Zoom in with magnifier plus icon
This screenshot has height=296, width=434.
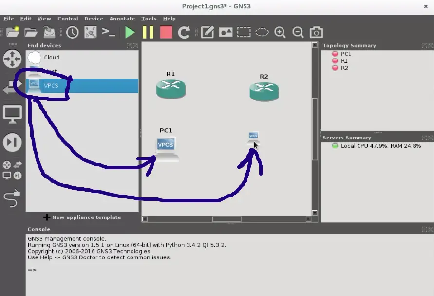[280, 32]
